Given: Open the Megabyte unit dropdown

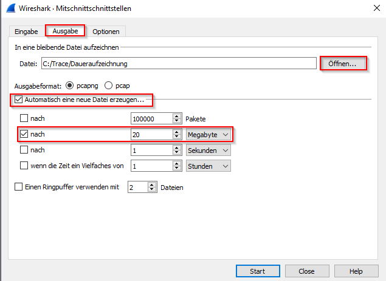Looking at the screenshot, I should point(208,134).
